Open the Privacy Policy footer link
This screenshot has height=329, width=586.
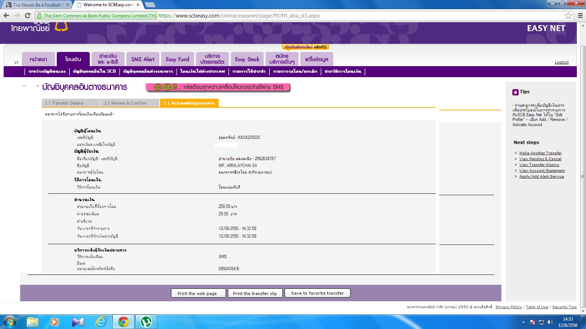click(509, 307)
